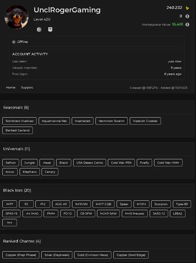Choose the MK17 CQB Black Ice tag
The width and height of the screenshot is (196, 263).
(x=103, y=204)
